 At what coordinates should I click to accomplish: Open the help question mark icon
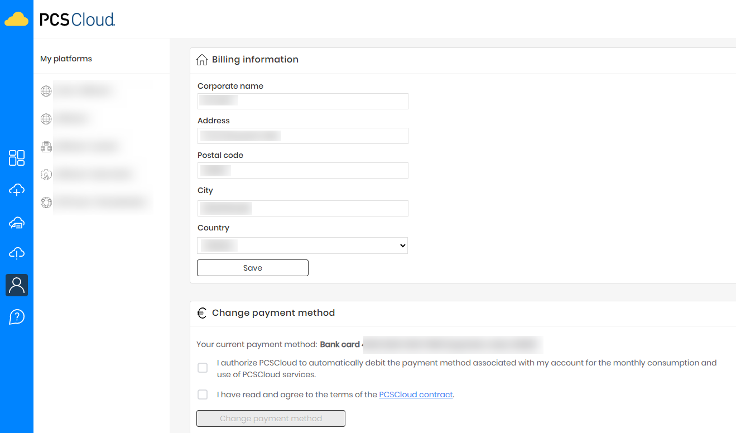click(x=17, y=317)
